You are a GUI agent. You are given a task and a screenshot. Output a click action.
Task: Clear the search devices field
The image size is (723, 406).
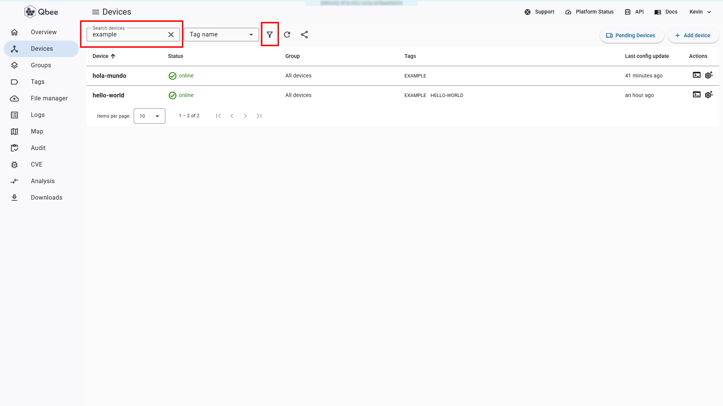pyautogui.click(x=171, y=35)
